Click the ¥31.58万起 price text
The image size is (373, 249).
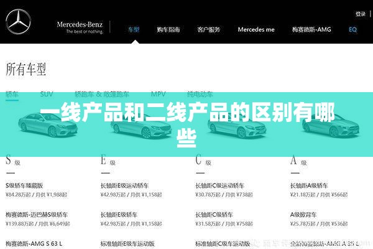(208, 223)
